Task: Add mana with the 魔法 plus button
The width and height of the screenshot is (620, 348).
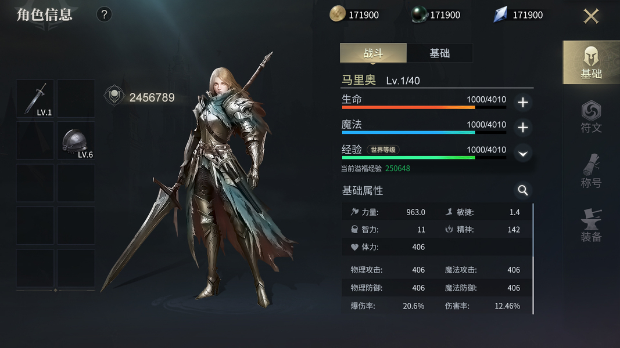Action: coord(523,128)
